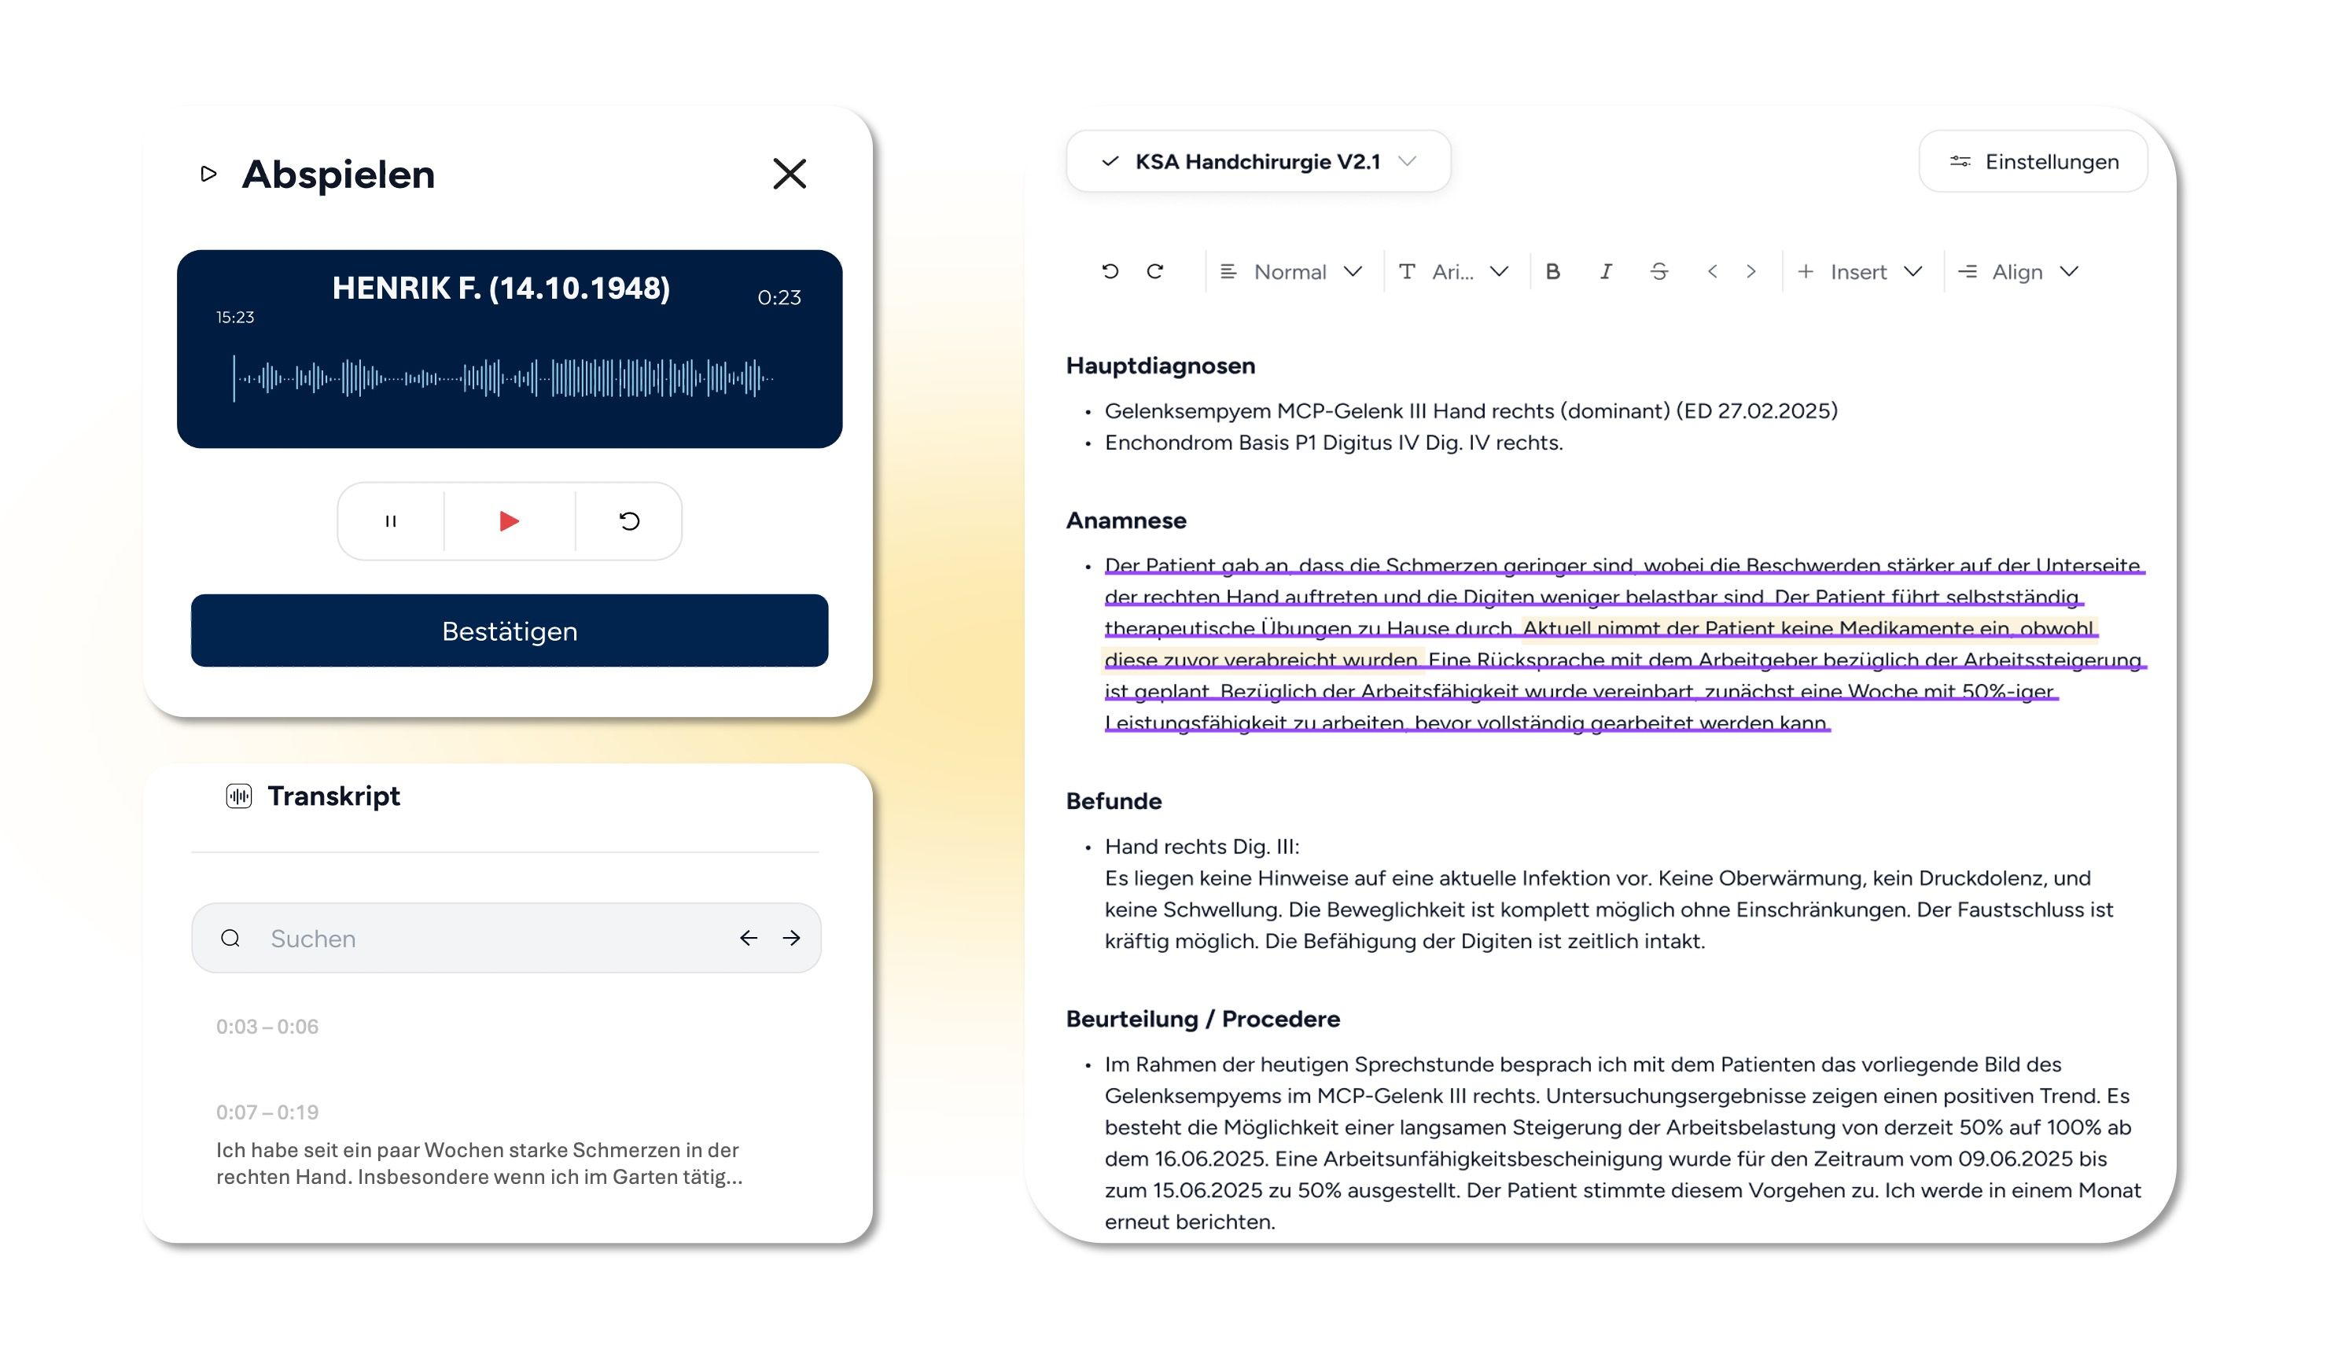Open the KSA Handchirurgie V2.1 template dropdown
This screenshot has height=1349, width=2334.
click(x=1257, y=162)
